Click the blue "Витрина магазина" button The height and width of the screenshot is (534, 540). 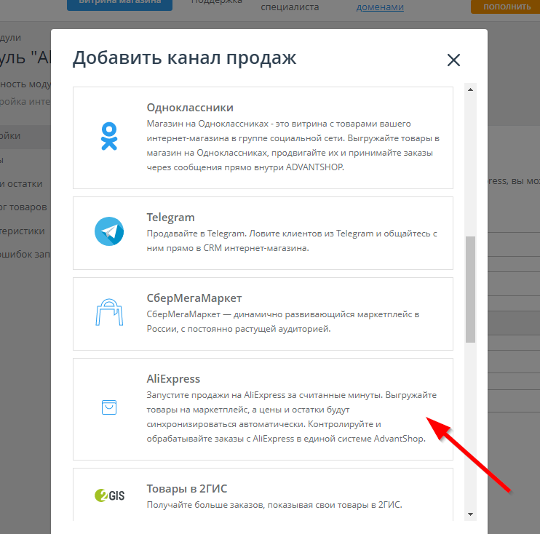[x=119, y=4]
